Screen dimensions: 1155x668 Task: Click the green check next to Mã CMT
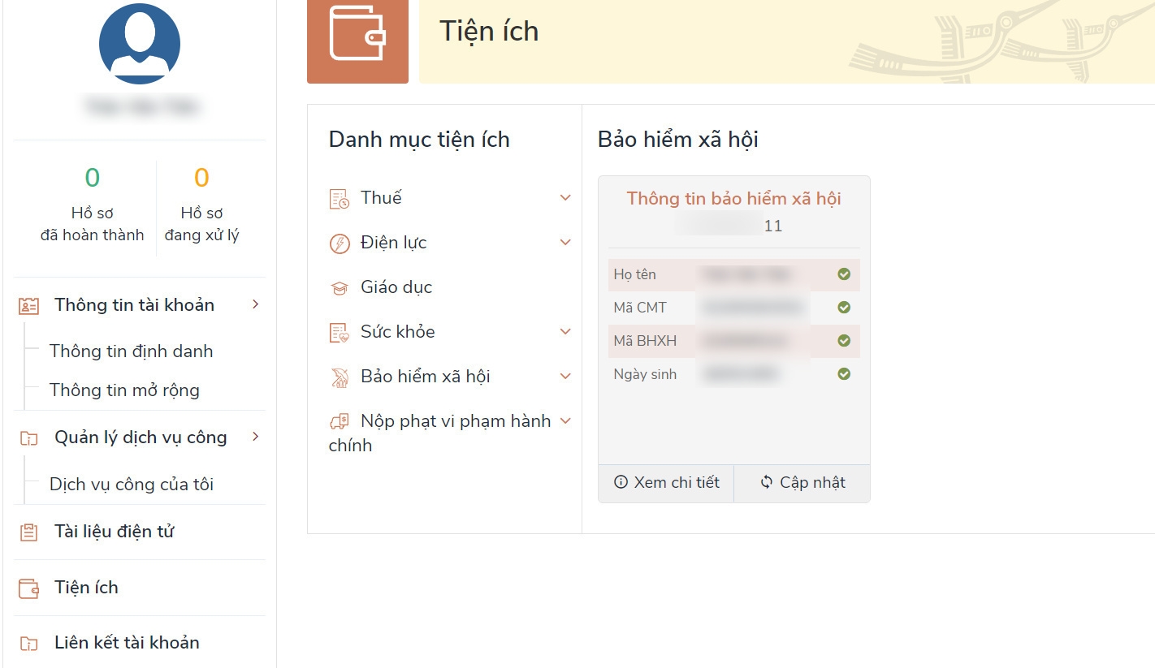pos(844,308)
